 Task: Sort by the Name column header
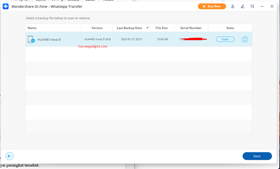(x=32, y=28)
